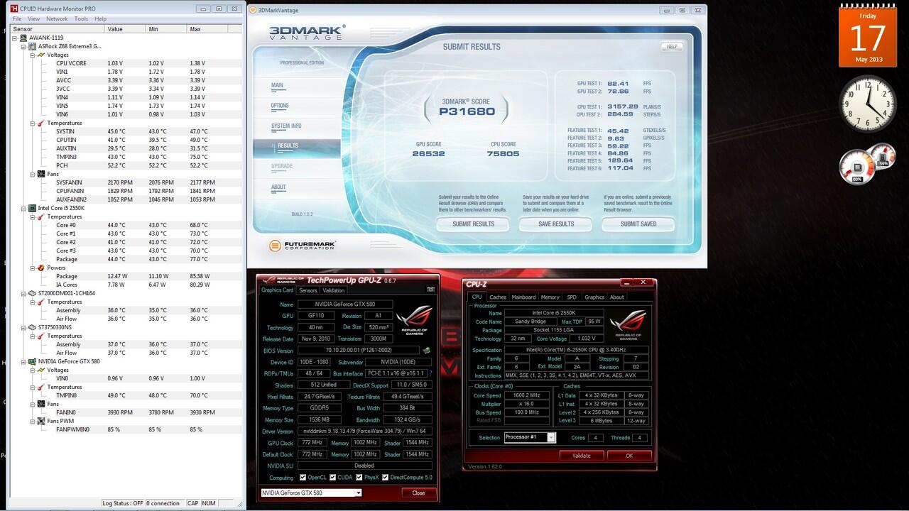The height and width of the screenshot is (511, 909).
Task: Click the ST3750330NS hard drive icon
Action: (32, 327)
